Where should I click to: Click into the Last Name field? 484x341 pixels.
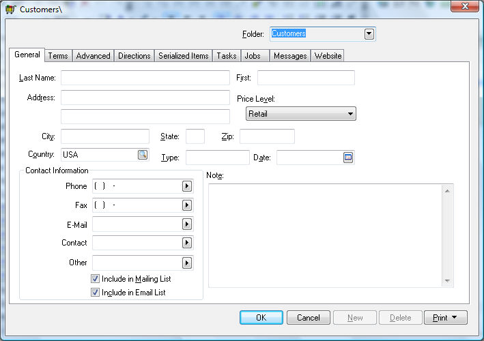(x=145, y=78)
